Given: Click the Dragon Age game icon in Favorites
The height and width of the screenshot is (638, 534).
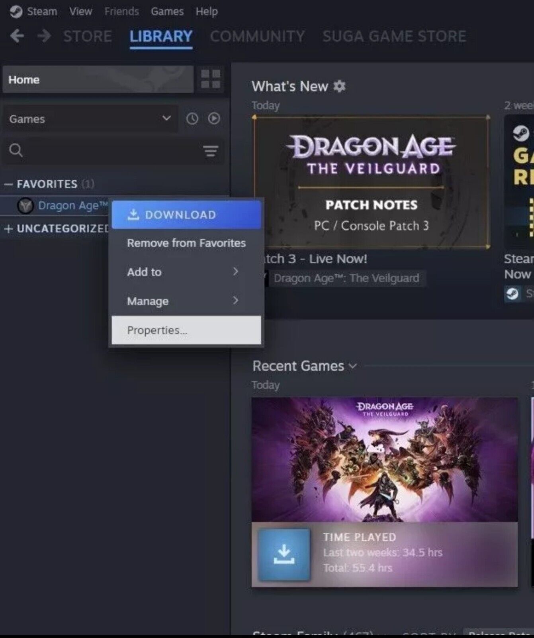Looking at the screenshot, I should click(25, 206).
